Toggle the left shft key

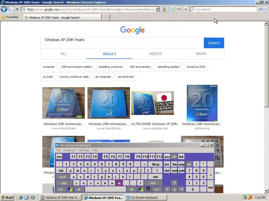(64, 183)
